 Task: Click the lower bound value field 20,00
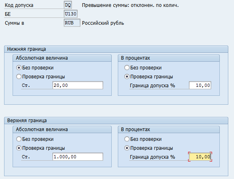(78, 85)
